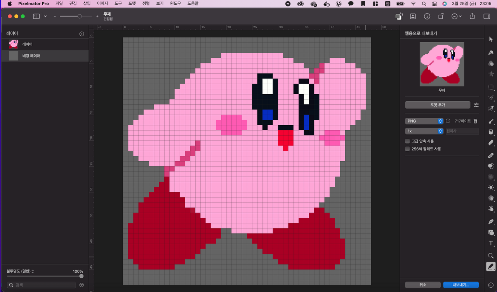Click zoom in plus button
Image resolution: width=497 pixels, height=292 pixels.
tap(97, 16)
